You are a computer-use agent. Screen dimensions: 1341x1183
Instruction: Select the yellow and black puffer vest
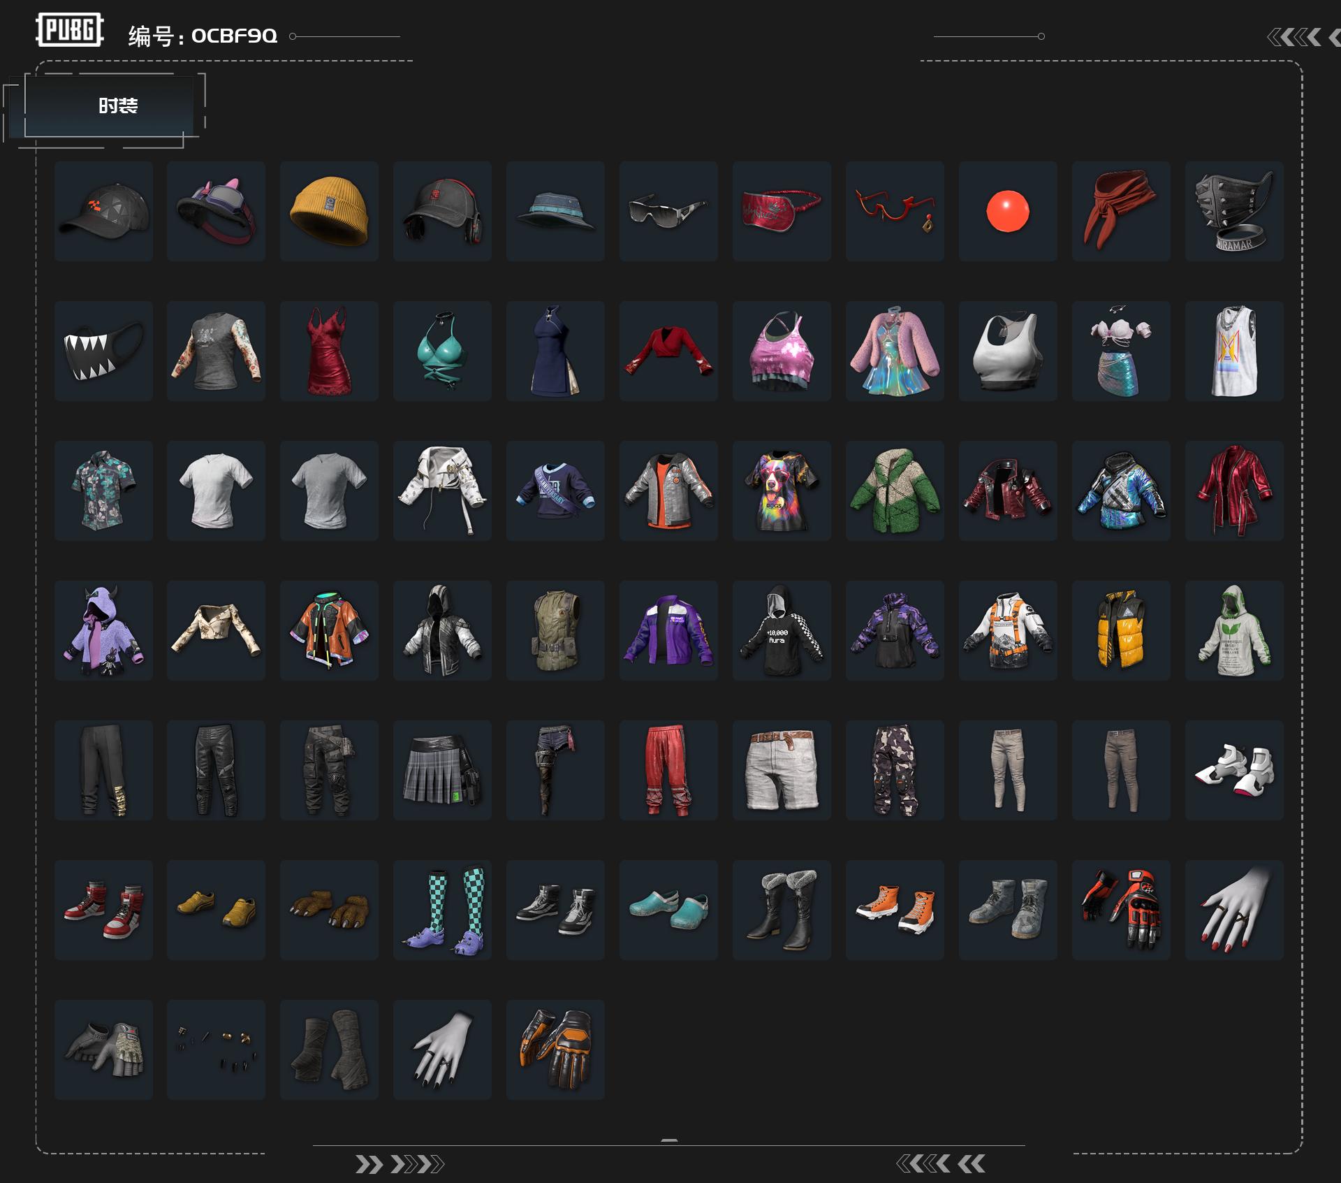[1121, 630]
